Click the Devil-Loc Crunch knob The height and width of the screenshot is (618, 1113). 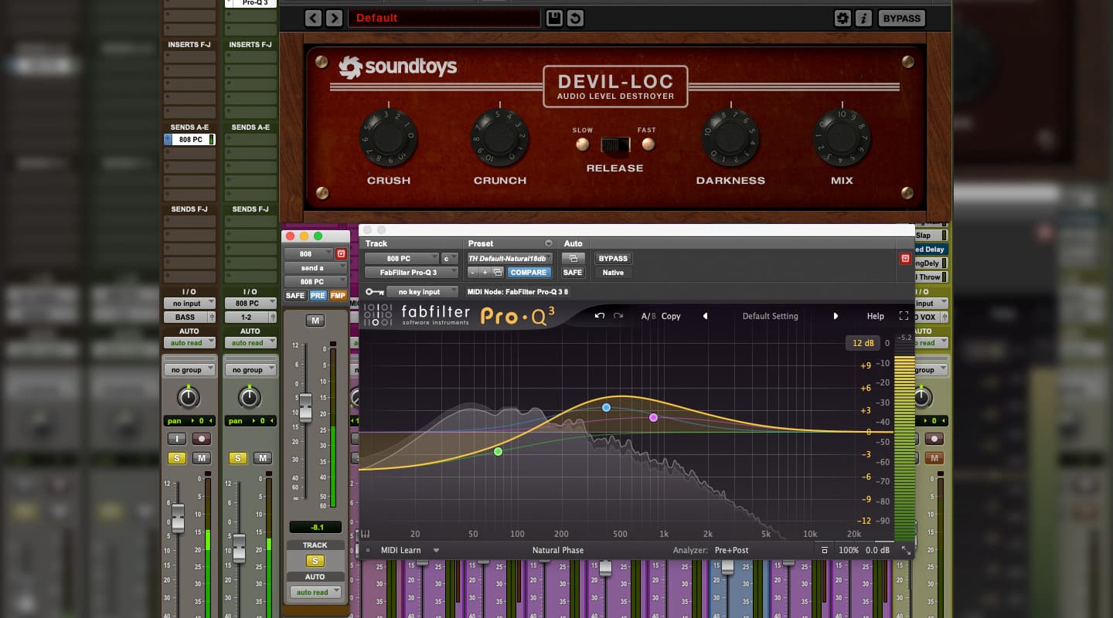point(500,139)
